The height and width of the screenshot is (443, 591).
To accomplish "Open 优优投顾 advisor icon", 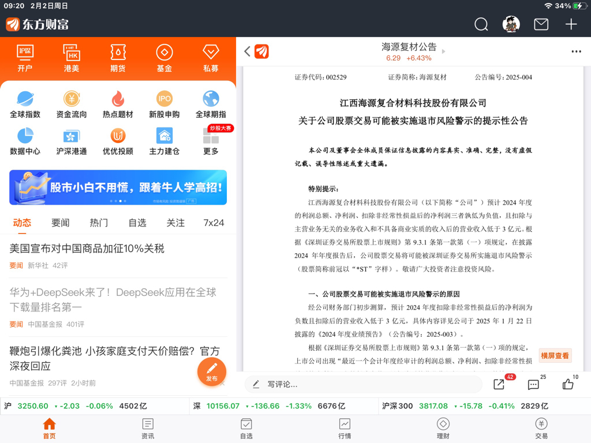I will (118, 141).
